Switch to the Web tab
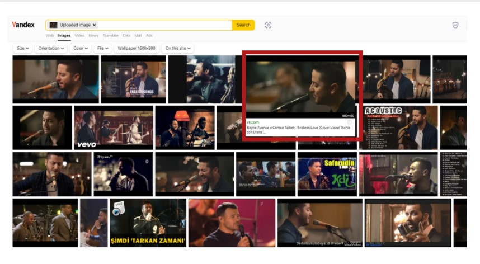The height and width of the screenshot is (264, 480). click(50, 36)
